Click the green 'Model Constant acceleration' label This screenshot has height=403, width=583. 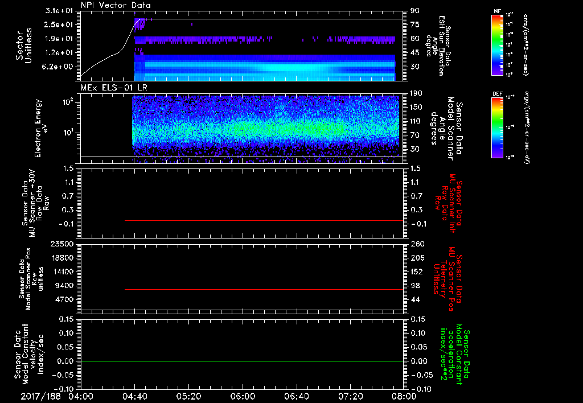pyautogui.click(x=455, y=355)
